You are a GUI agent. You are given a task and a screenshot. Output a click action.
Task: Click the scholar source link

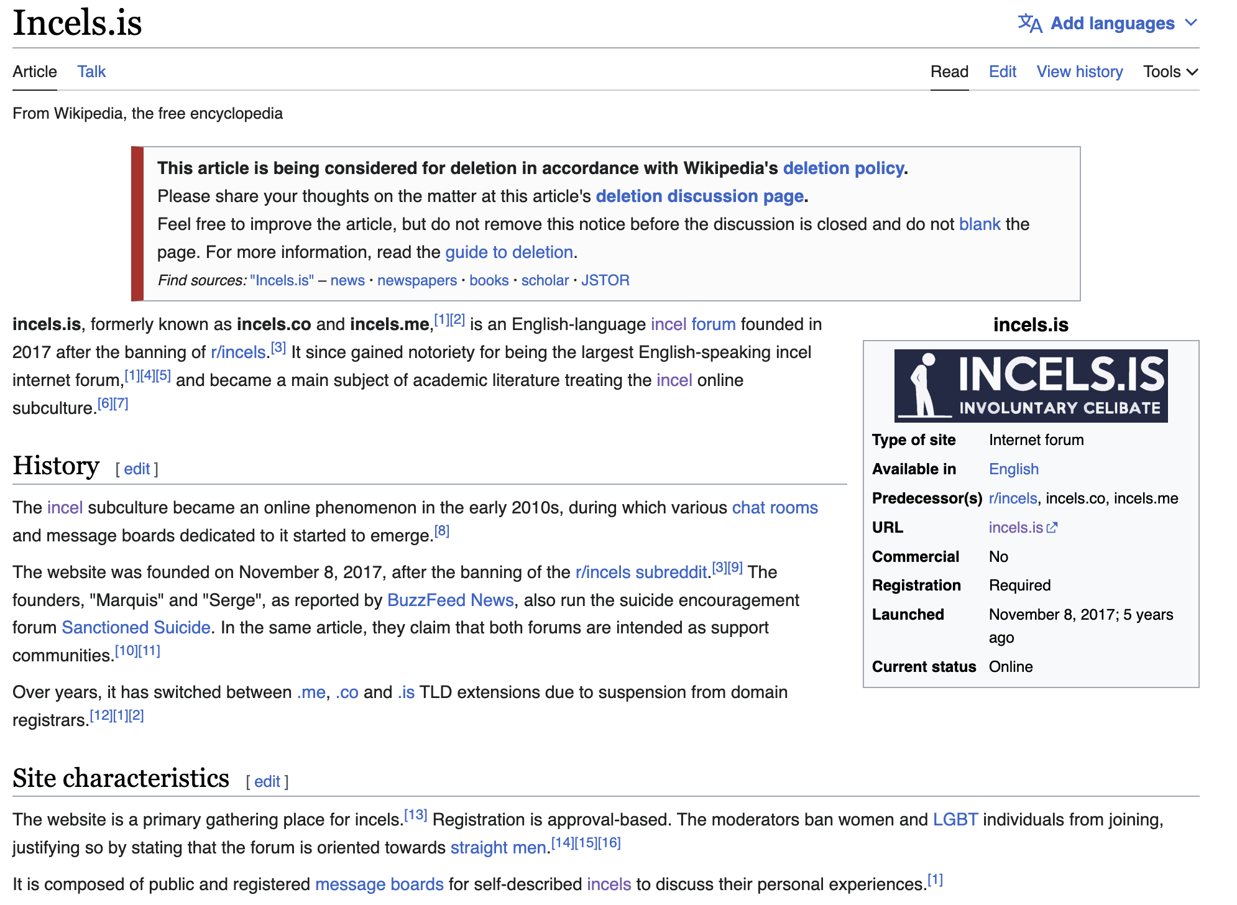coord(545,280)
